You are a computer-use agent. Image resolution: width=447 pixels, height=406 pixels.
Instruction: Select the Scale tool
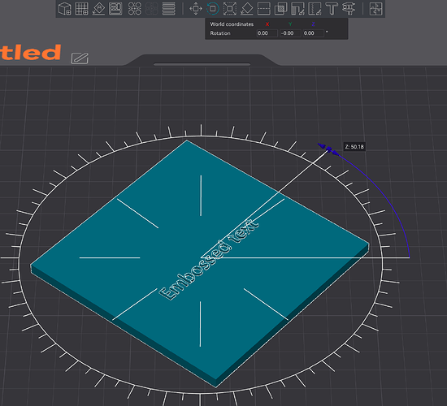point(230,9)
